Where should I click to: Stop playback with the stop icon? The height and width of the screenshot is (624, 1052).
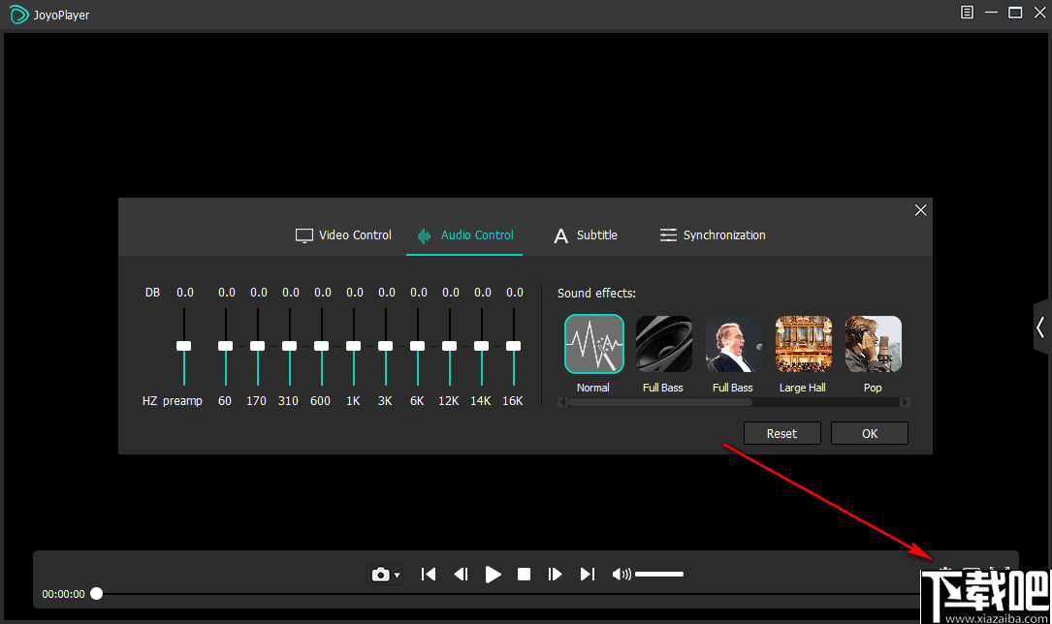524,574
